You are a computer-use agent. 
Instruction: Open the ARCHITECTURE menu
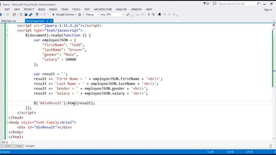click(103, 9)
